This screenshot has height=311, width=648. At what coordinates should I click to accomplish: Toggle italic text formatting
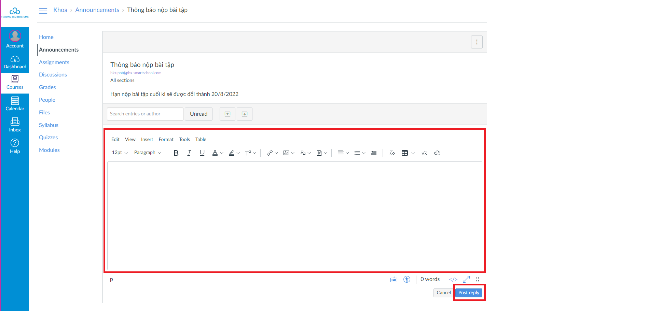[x=189, y=153]
